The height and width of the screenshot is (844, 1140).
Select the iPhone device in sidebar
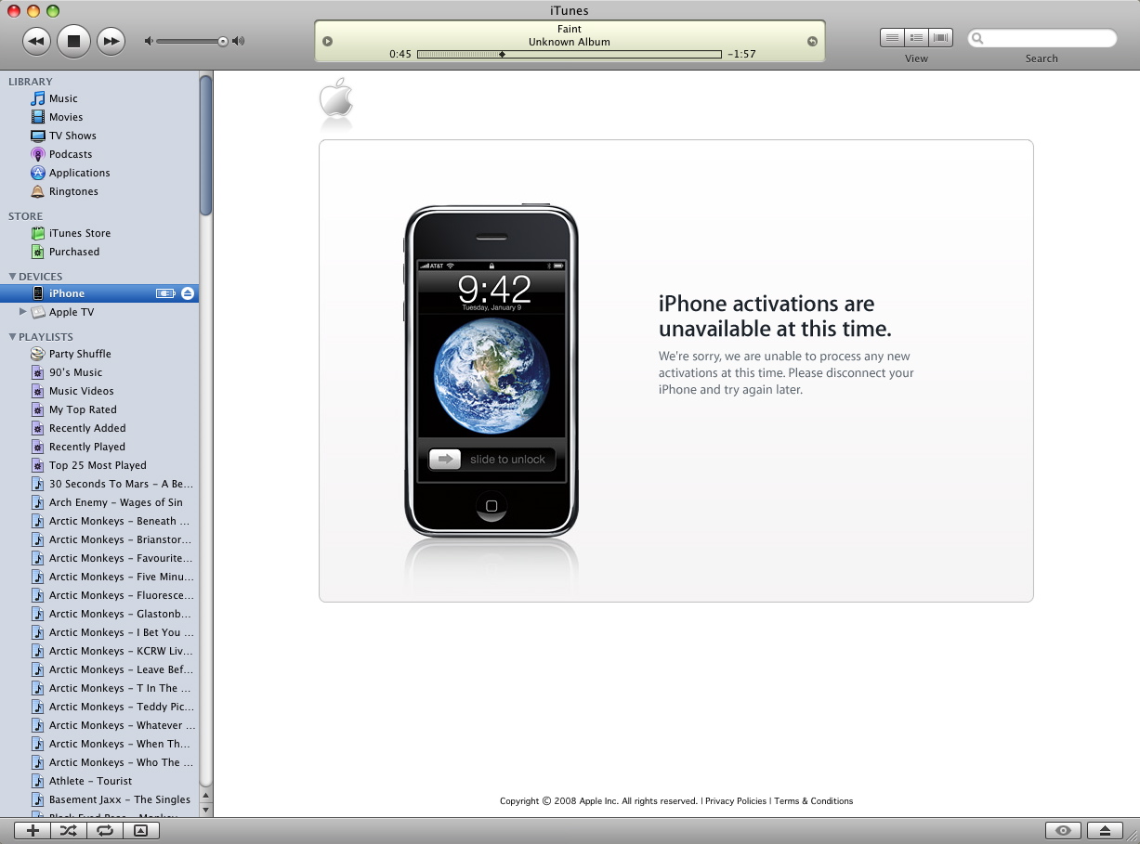click(99, 293)
